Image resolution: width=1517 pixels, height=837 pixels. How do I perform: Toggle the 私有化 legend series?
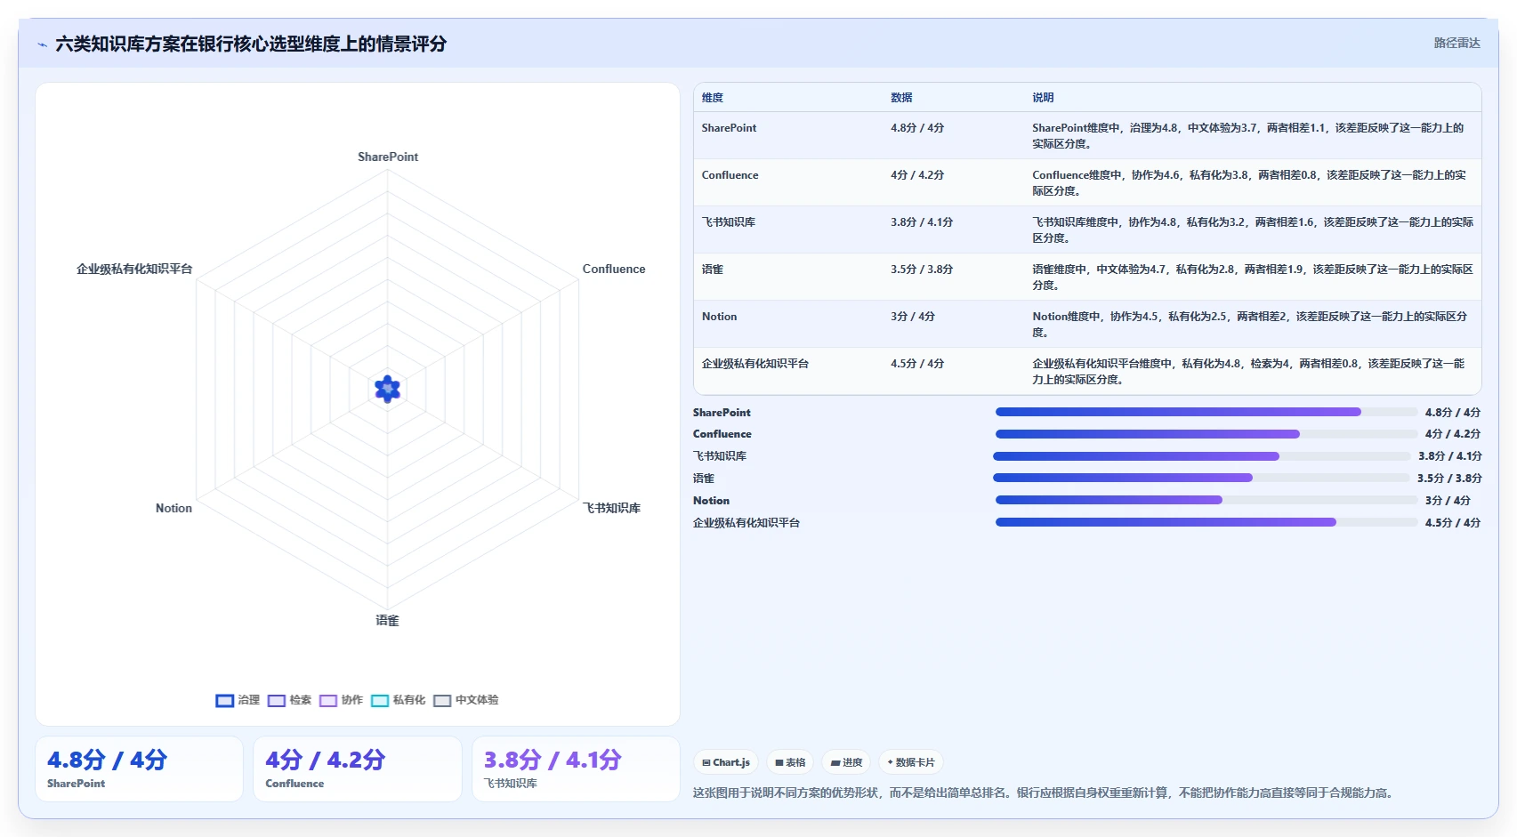coord(398,700)
